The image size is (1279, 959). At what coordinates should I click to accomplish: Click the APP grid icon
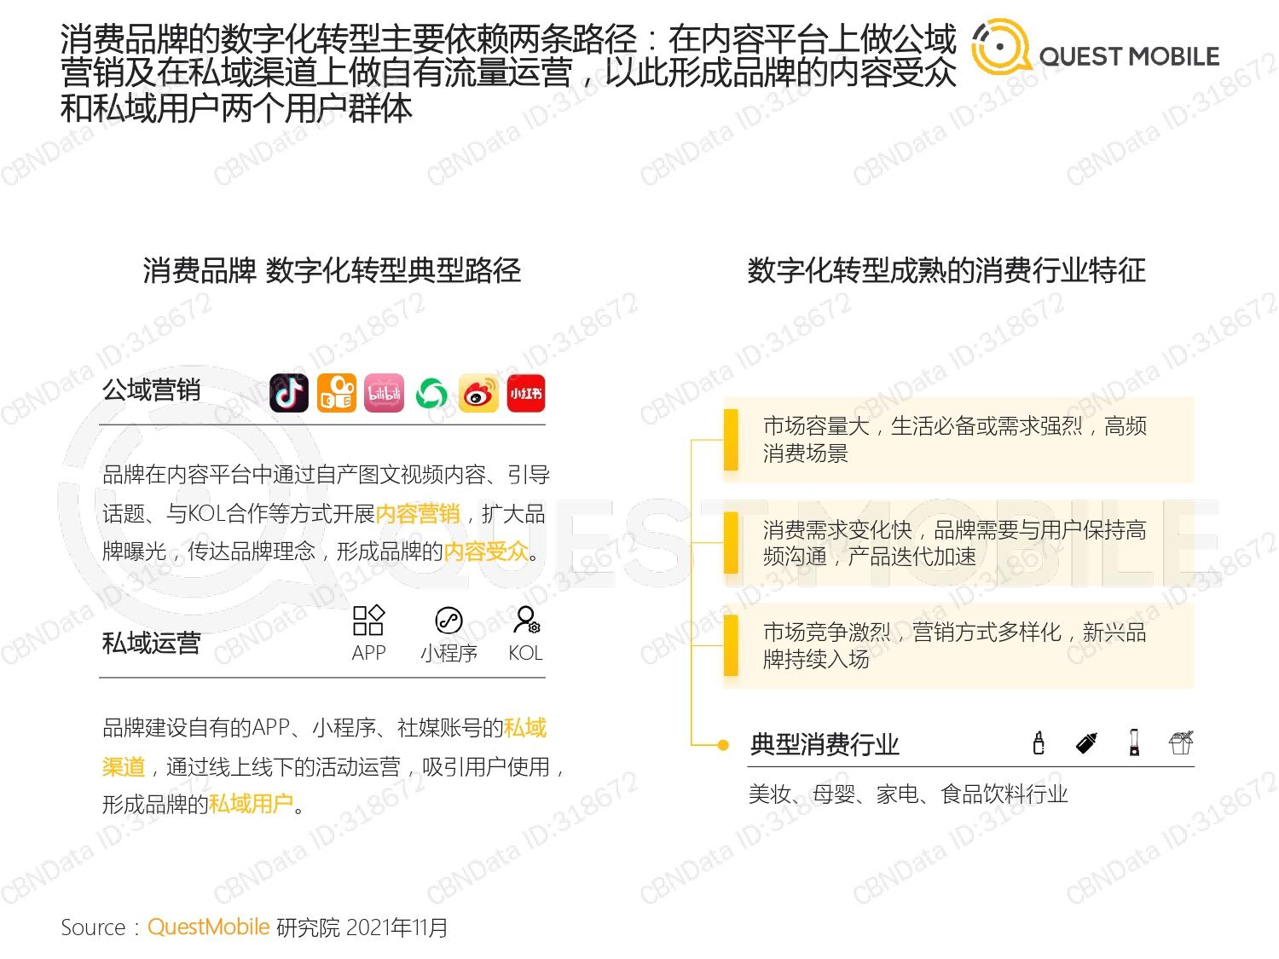click(x=368, y=621)
